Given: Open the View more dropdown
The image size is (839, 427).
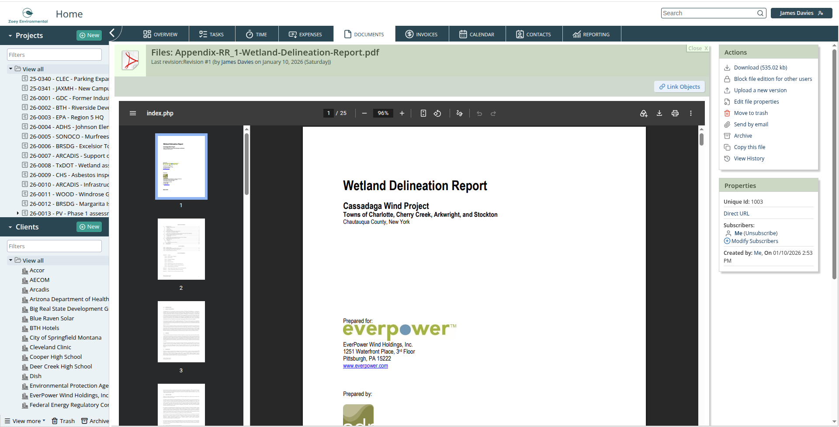Looking at the screenshot, I should pyautogui.click(x=25, y=421).
